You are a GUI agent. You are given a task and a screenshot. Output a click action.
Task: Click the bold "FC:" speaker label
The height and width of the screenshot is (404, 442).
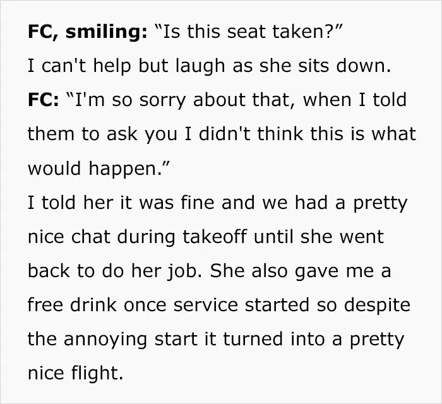point(44,100)
